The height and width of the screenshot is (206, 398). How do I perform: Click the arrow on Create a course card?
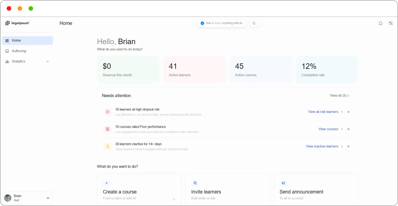[x=174, y=199]
